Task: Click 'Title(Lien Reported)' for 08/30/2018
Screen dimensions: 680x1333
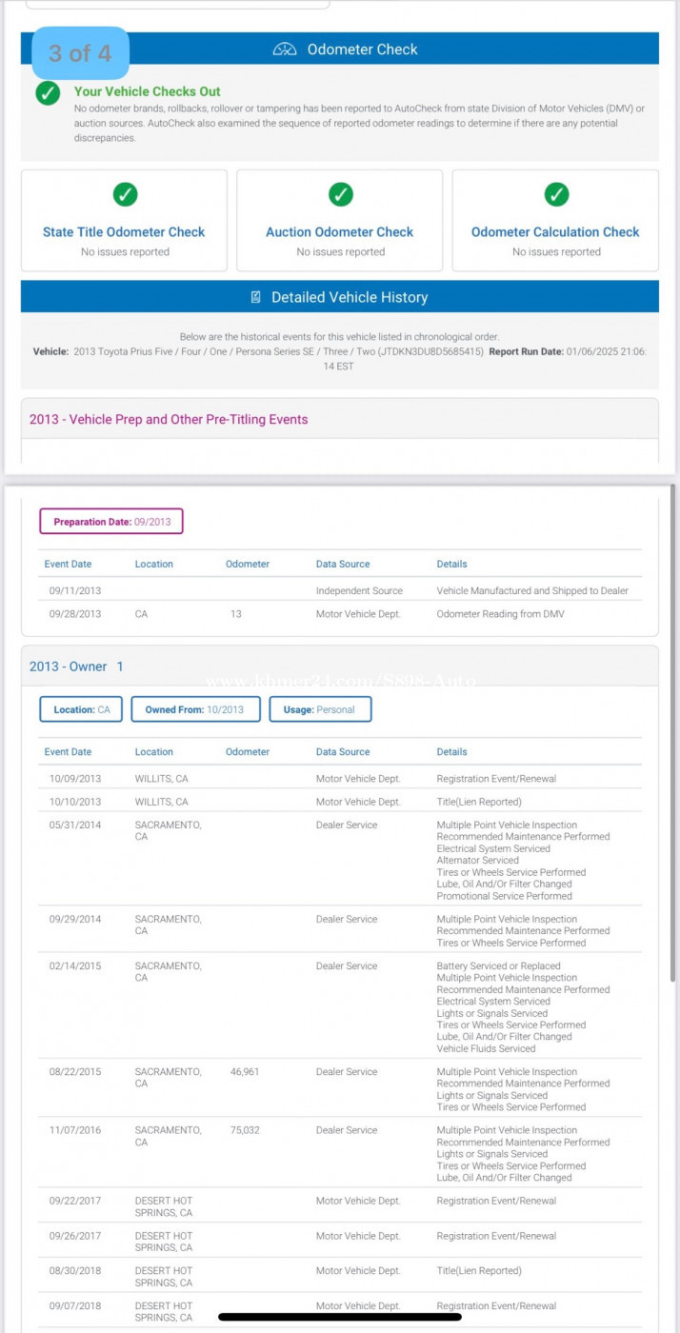Action: coord(479,1271)
